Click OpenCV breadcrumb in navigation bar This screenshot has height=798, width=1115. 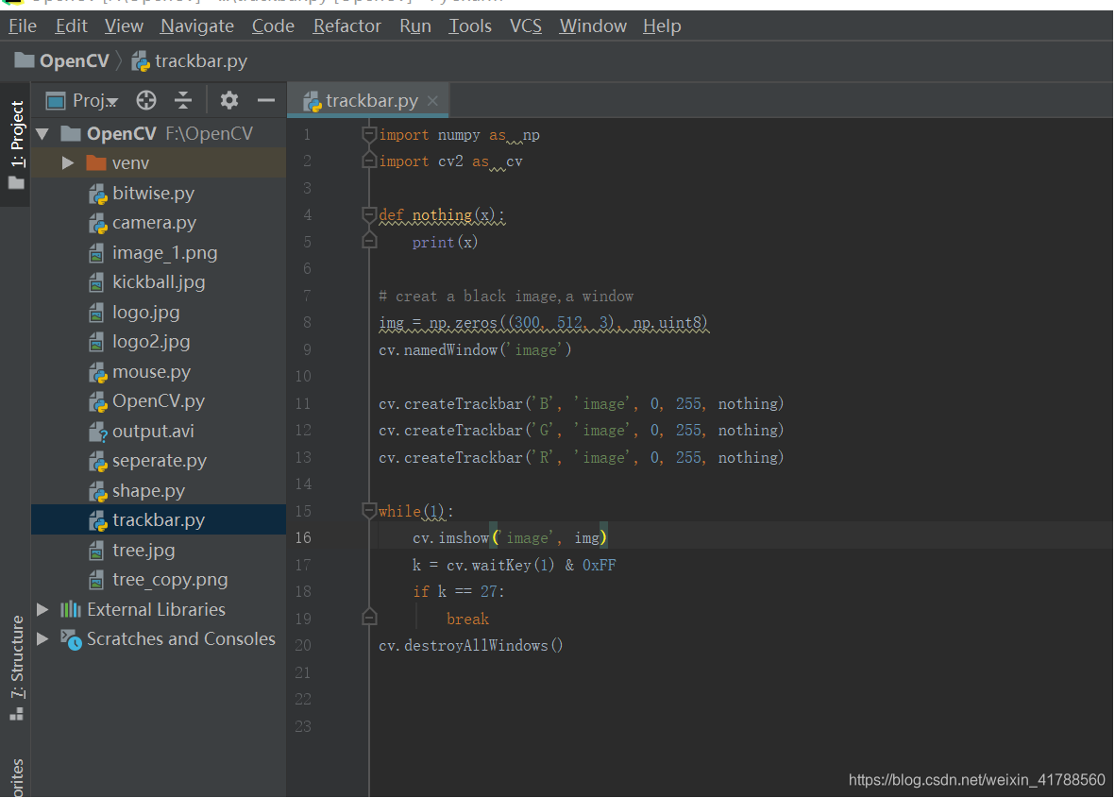pos(62,61)
